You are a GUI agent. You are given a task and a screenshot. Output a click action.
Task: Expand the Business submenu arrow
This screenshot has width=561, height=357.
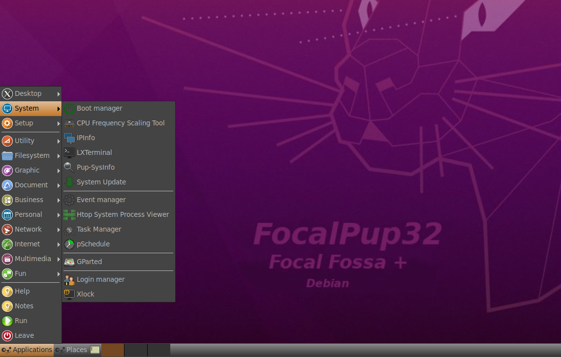click(59, 200)
